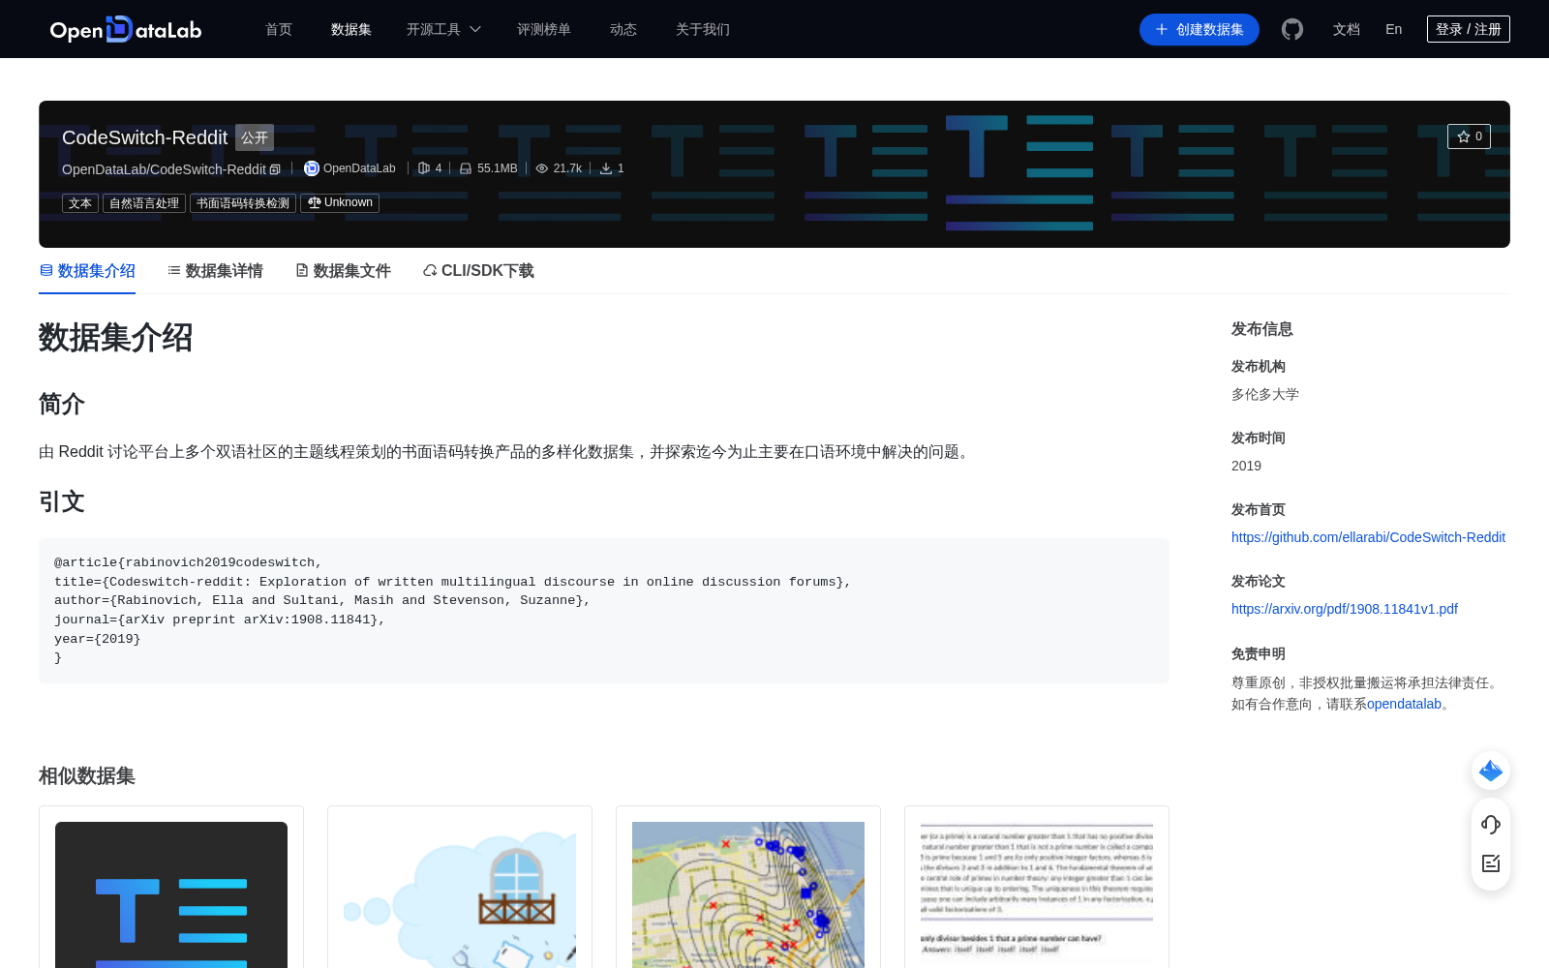Viewport: 1549px width, 968px height.
Task: Click the 公开 visibility badge
Action: 255,137
